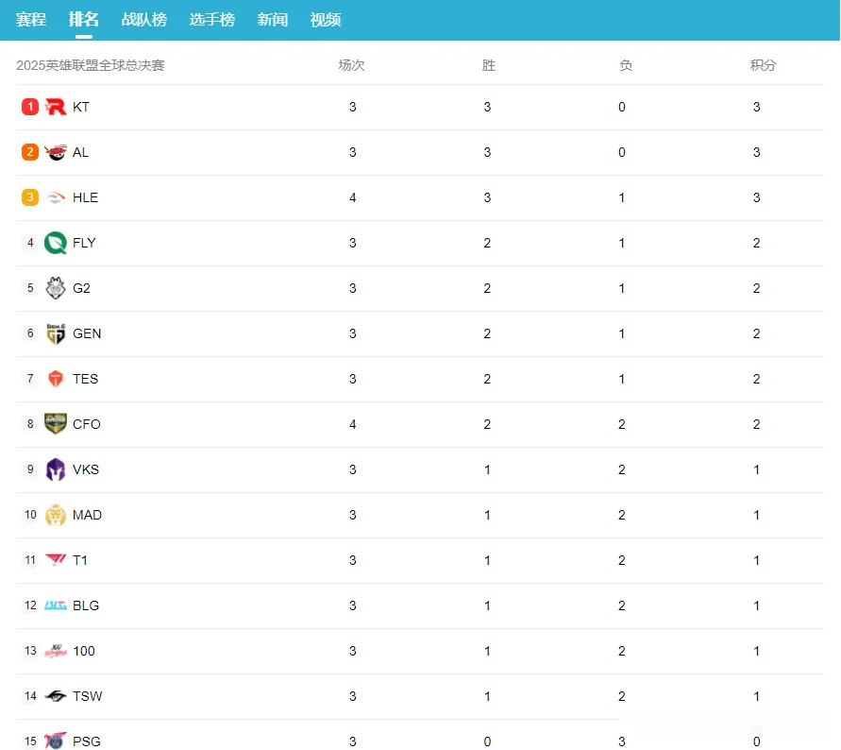The image size is (841, 750).
Task: Click the TSW team name link
Action: pyautogui.click(x=87, y=696)
